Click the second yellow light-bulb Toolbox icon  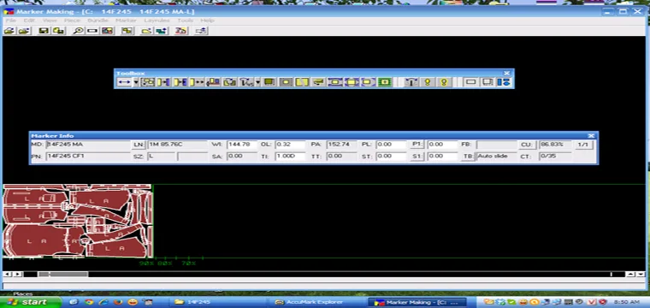[444, 82]
